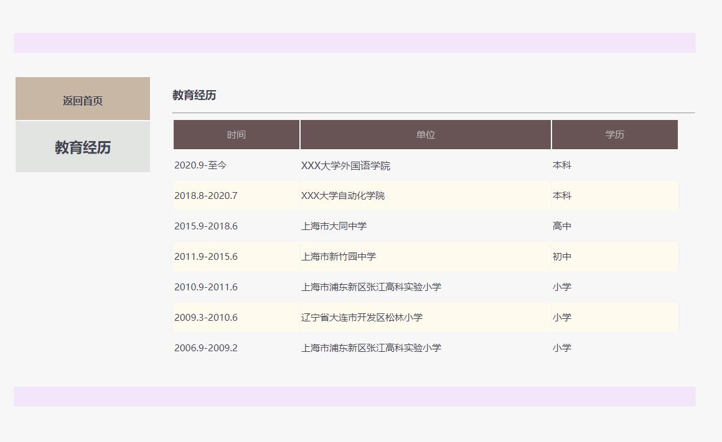Click 辽宁省大连市开发区松林小学 cell
Image resolution: width=722 pixels, height=442 pixels.
pos(426,317)
